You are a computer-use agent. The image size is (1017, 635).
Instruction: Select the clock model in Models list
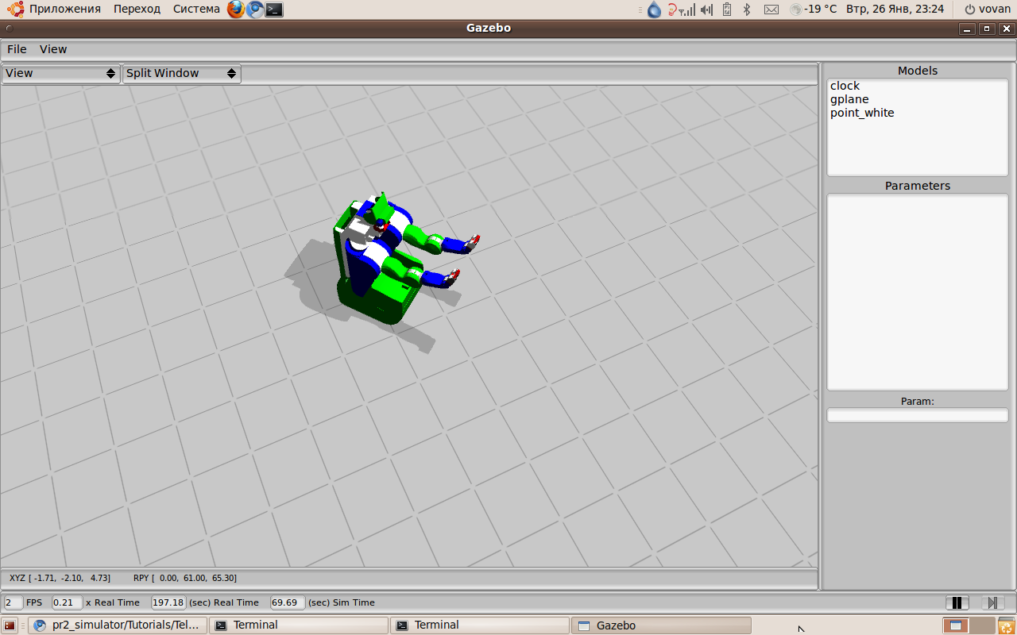pyautogui.click(x=845, y=86)
